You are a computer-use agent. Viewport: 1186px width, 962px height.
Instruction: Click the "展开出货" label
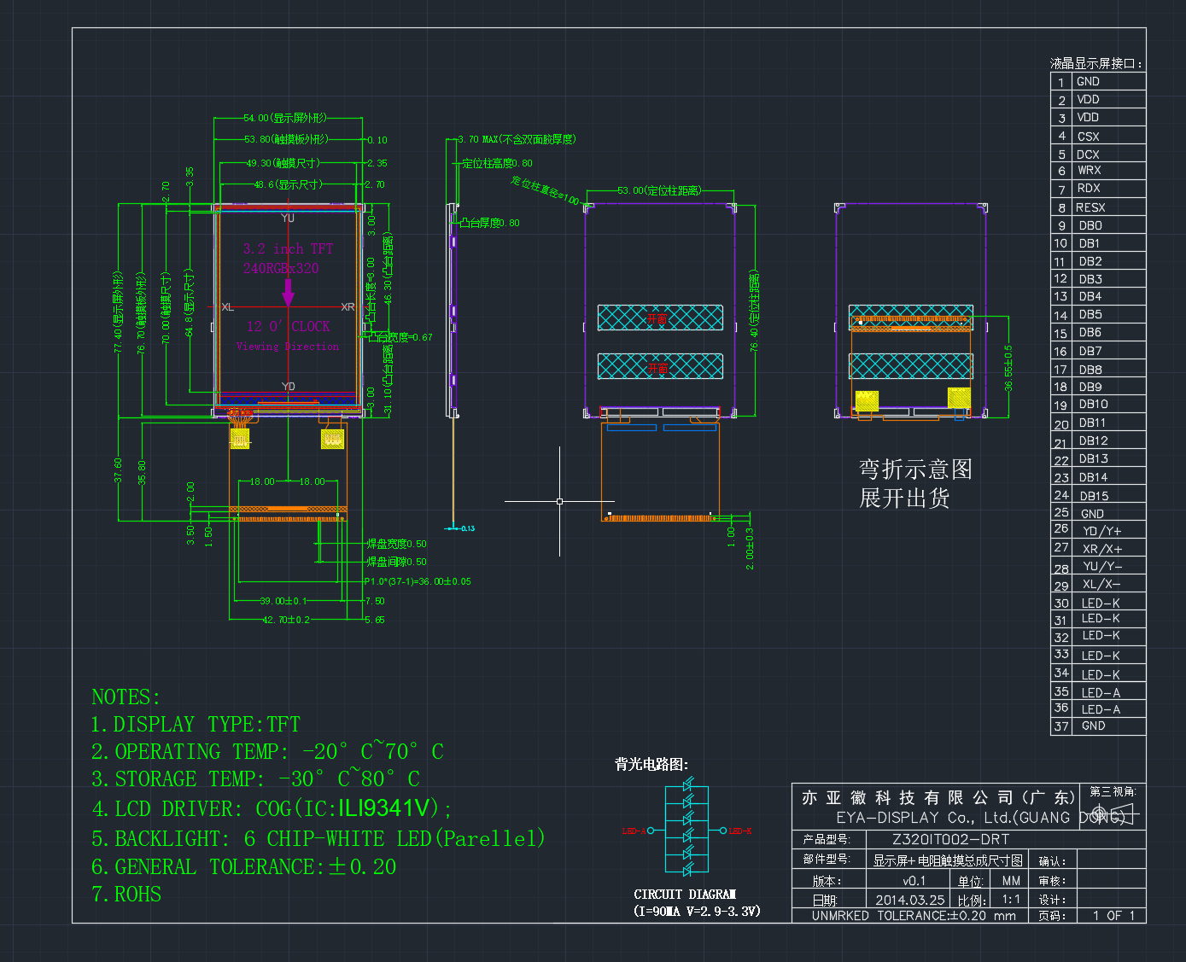coord(904,498)
